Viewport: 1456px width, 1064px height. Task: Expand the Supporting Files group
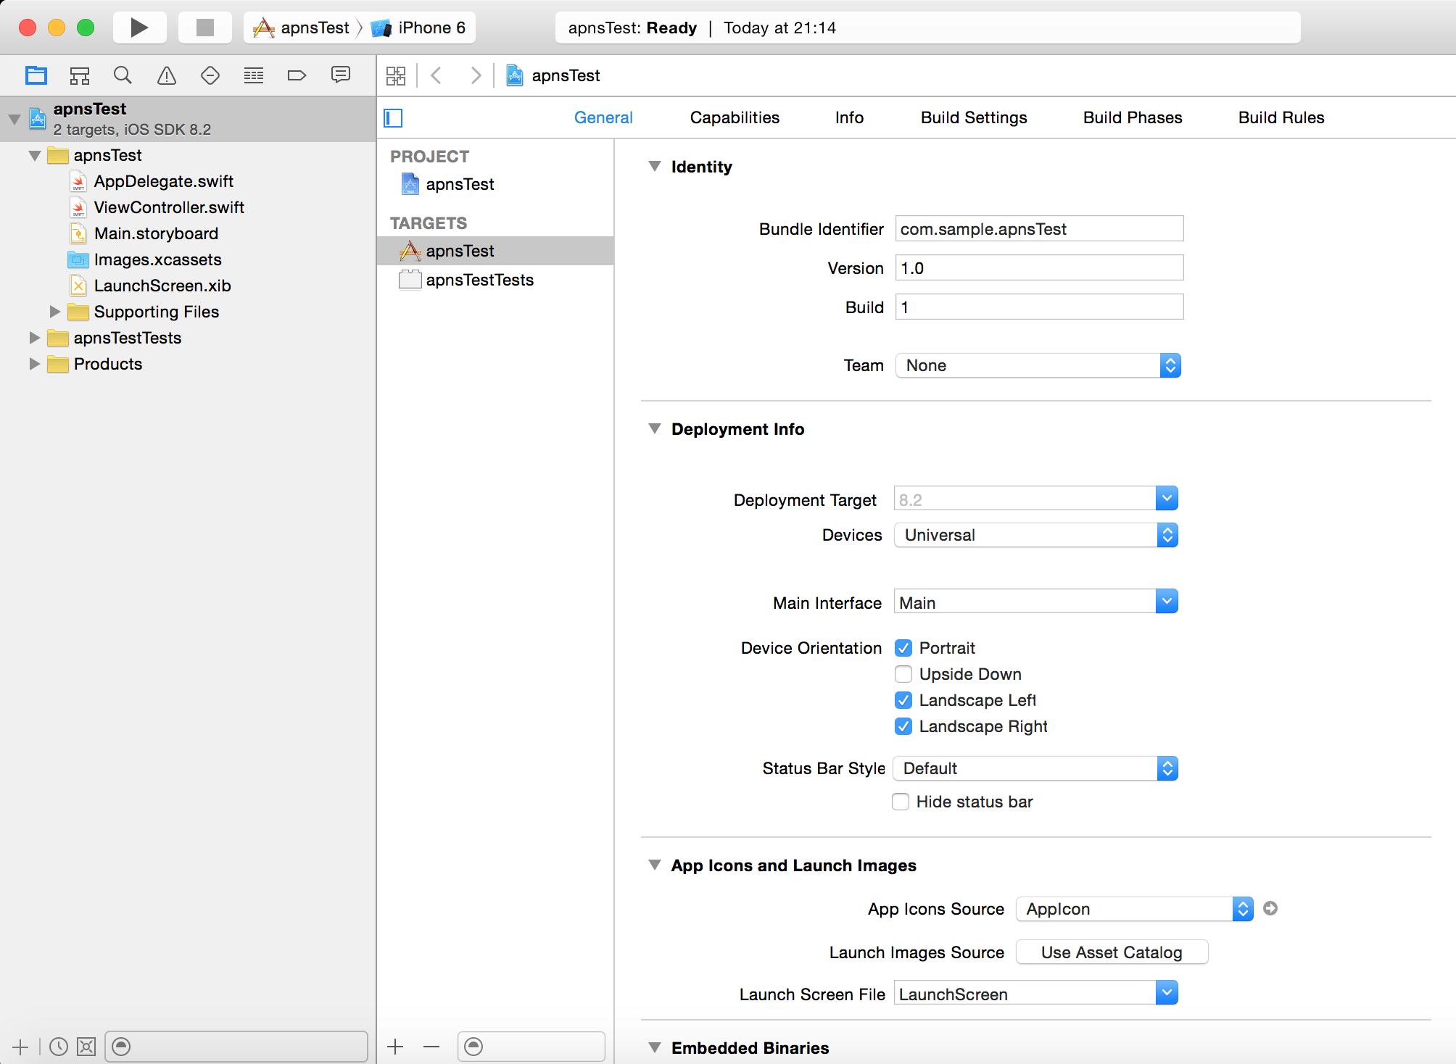coord(54,312)
